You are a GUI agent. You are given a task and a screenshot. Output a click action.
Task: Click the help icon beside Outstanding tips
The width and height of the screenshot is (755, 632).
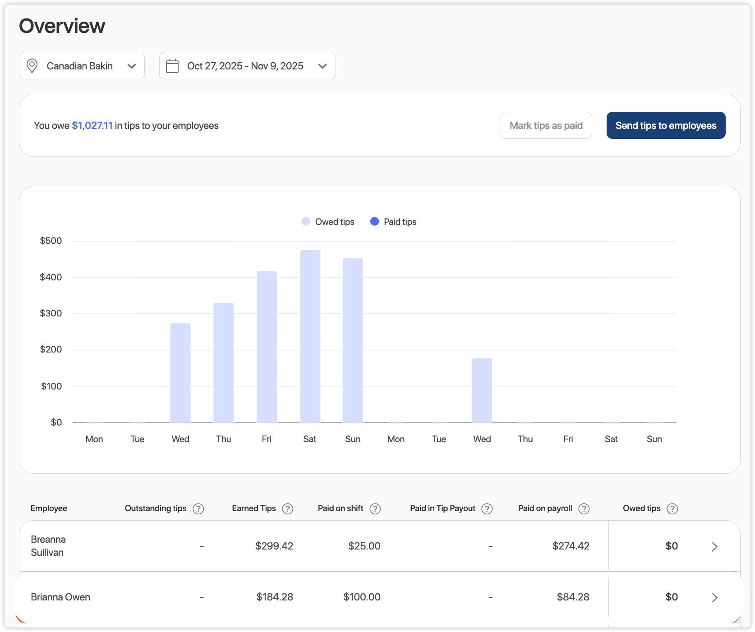click(x=198, y=508)
